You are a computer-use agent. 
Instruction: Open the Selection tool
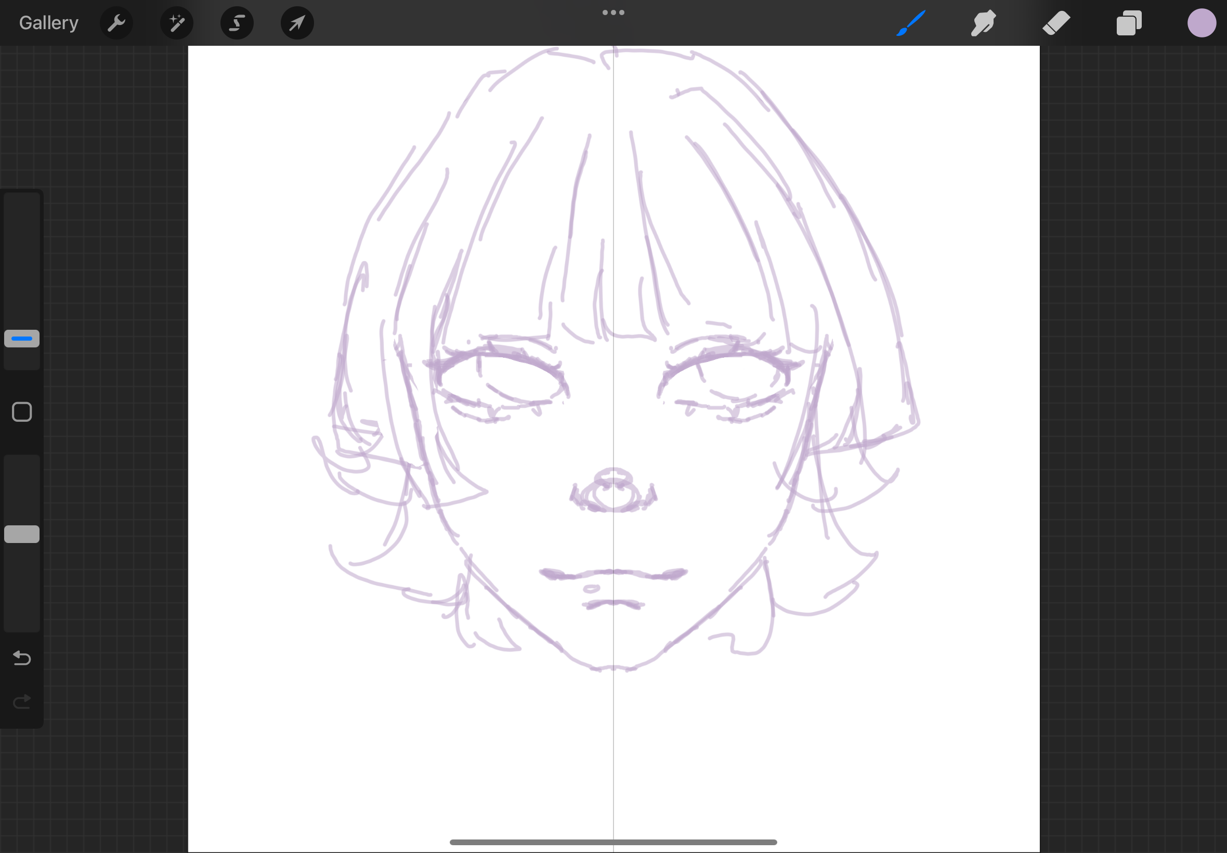tap(237, 23)
